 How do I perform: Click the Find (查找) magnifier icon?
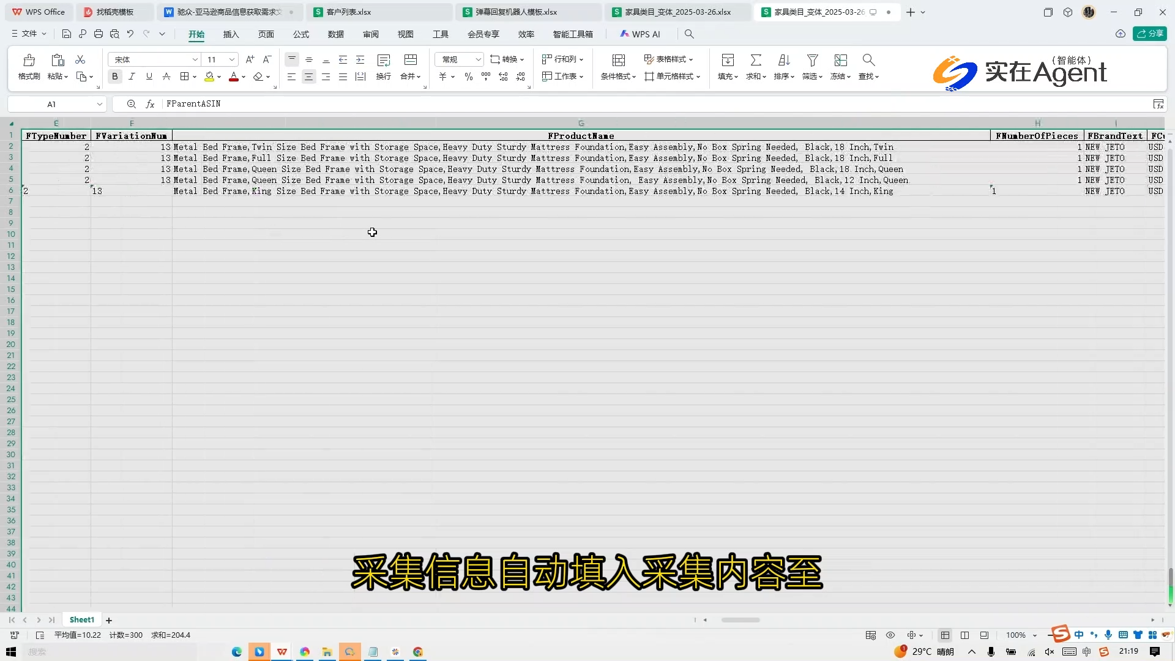868,61
